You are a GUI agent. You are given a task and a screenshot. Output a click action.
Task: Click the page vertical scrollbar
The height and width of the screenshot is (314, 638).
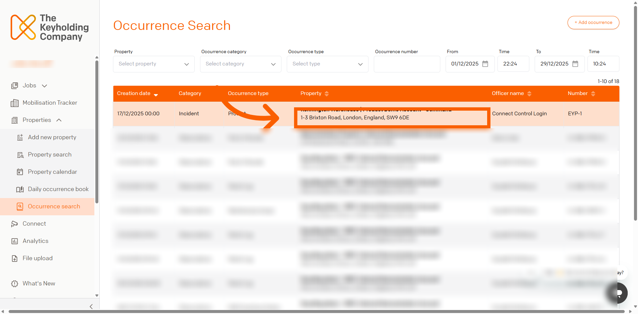click(635, 113)
